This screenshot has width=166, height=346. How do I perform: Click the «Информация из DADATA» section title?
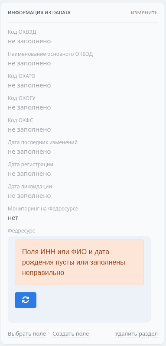pyautogui.click(x=39, y=13)
